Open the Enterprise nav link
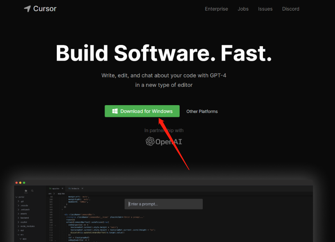 pyautogui.click(x=216, y=9)
